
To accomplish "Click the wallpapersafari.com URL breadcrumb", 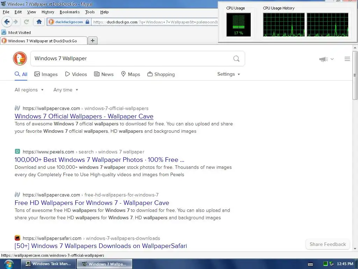I will coord(91,238).
